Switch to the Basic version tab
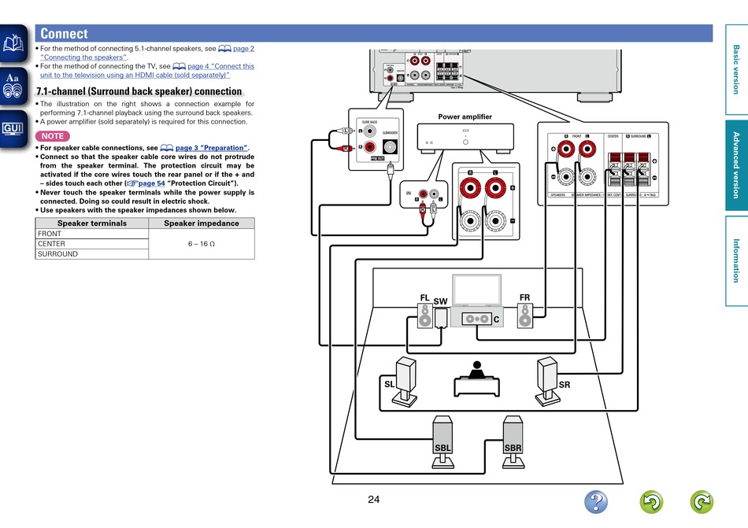 tap(736, 69)
